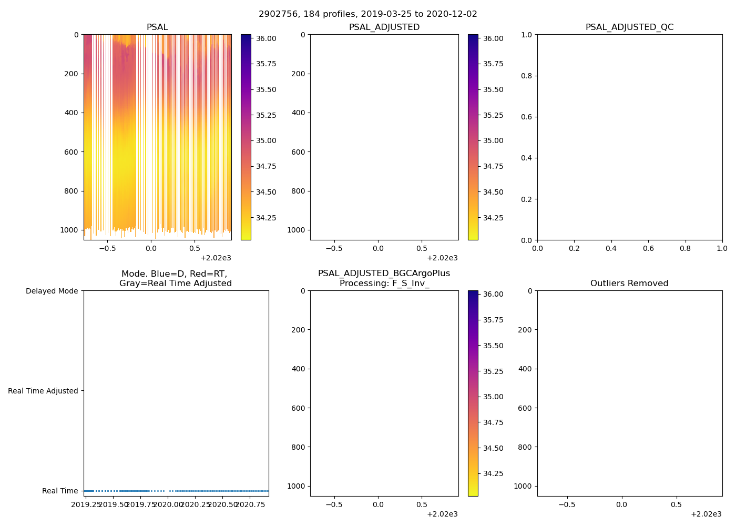The width and height of the screenshot is (736, 526).
Task: Click inside the PSAL salinity heatmap
Action: pyautogui.click(x=157, y=137)
